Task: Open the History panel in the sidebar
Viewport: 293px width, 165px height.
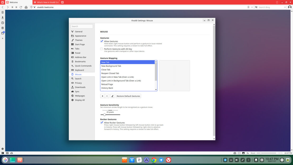Action: [3, 23]
